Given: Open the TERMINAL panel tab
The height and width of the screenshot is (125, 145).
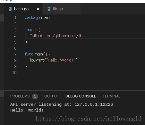Looking at the screenshot, I should pyautogui.click(x=111, y=96).
